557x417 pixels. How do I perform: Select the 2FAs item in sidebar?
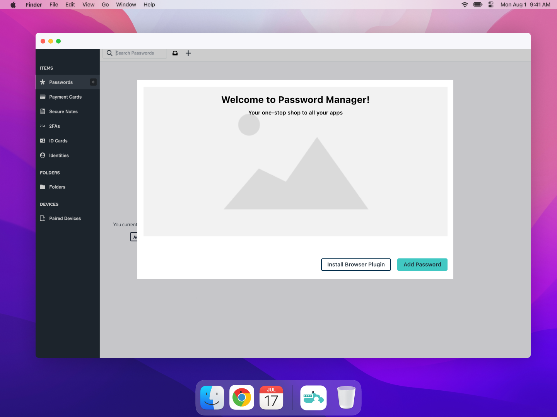click(42, 126)
